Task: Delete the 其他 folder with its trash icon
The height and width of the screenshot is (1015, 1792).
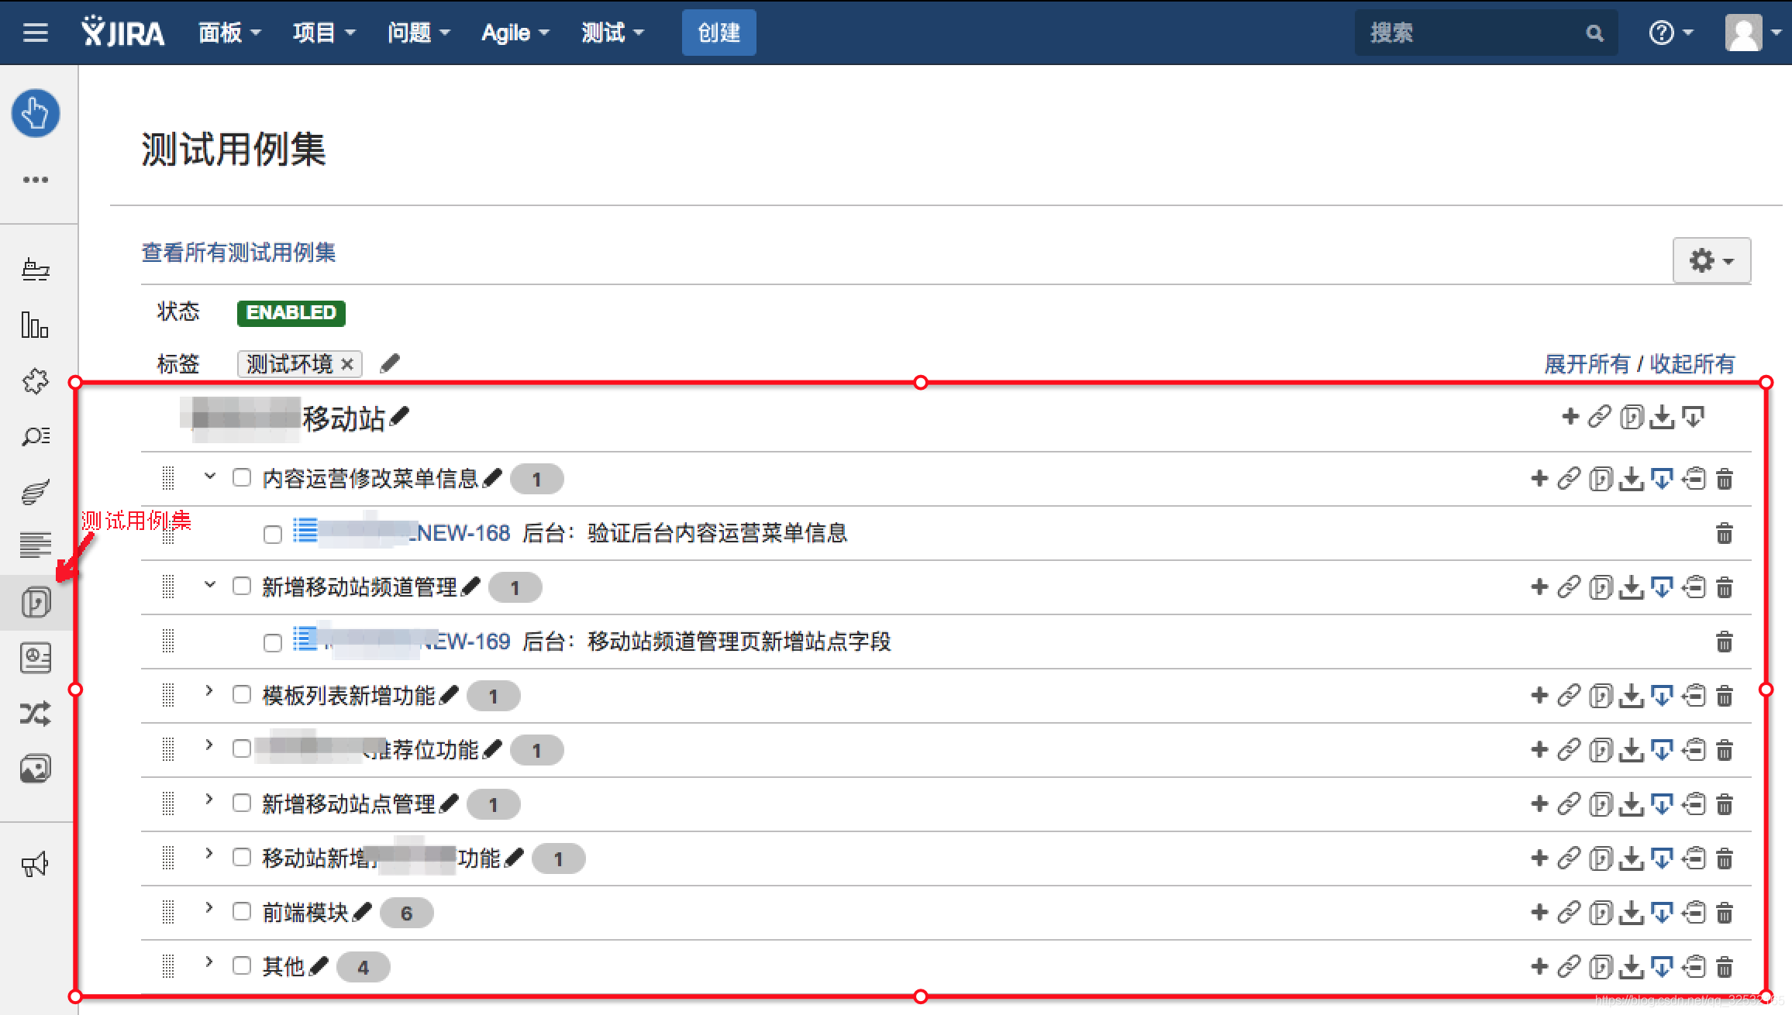Action: pos(1724,967)
